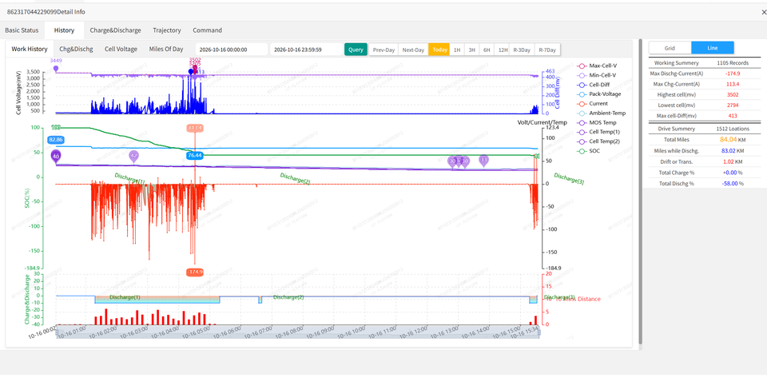The width and height of the screenshot is (767, 378).
Task: Click the right zoom slider handle
Action: click(539, 332)
